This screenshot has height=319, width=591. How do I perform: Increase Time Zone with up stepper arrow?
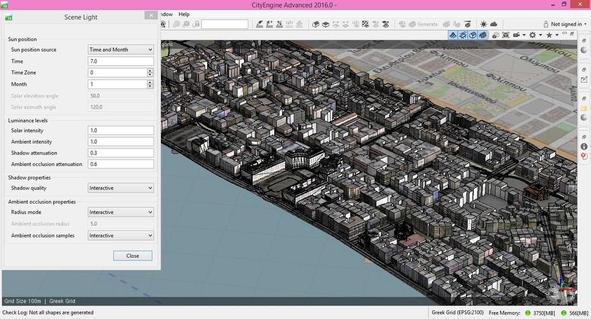(x=150, y=70)
